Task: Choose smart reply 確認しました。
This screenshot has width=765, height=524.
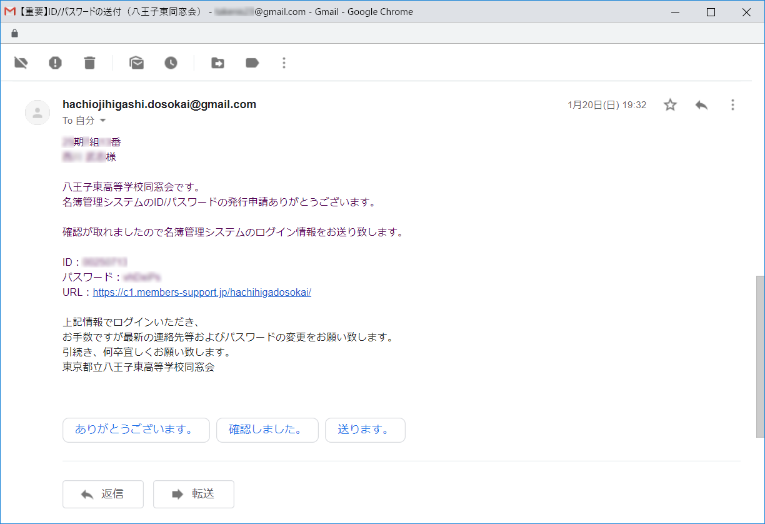Action: (x=267, y=430)
